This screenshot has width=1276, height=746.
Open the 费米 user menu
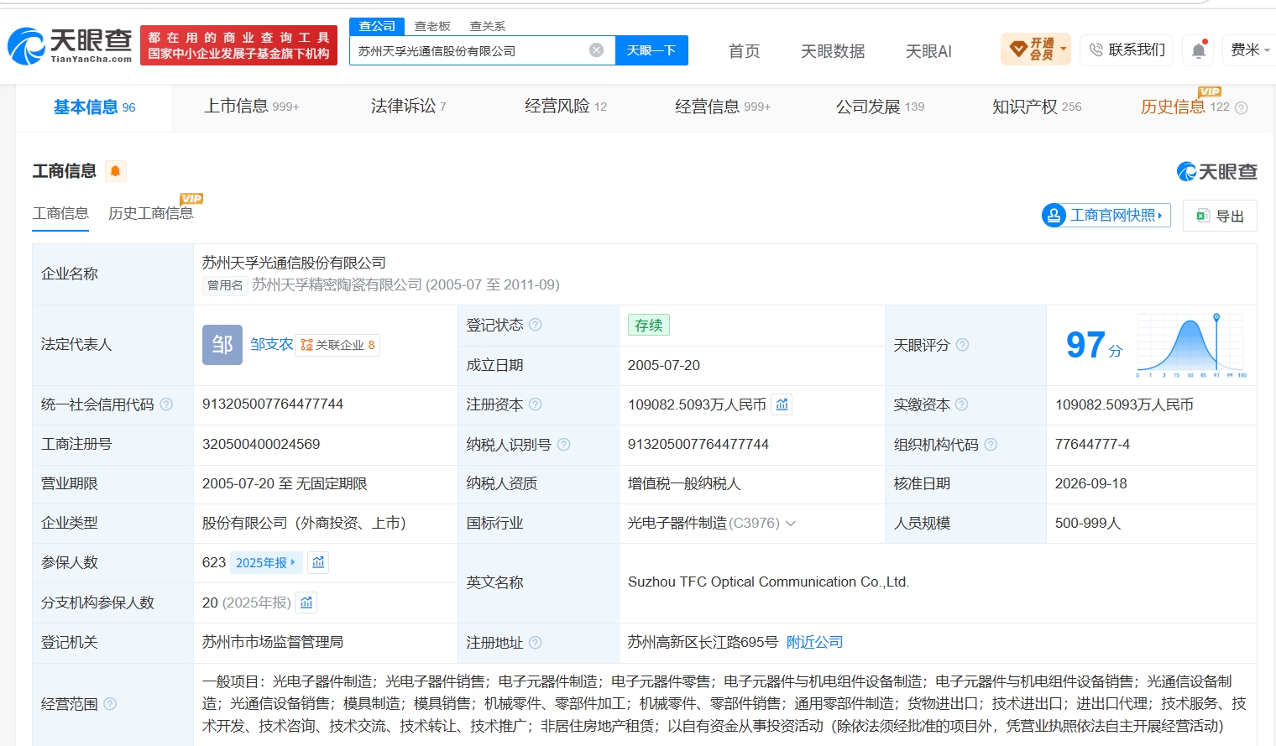click(x=1250, y=50)
